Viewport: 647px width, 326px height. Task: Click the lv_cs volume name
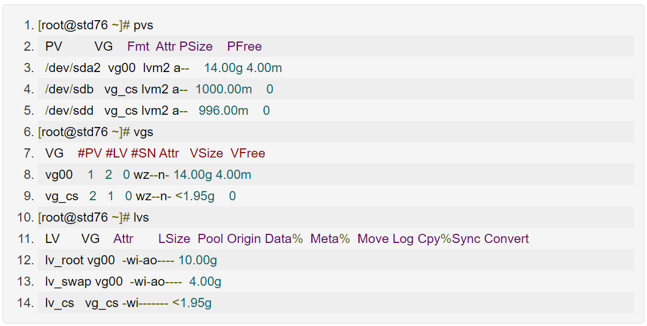click(59, 303)
